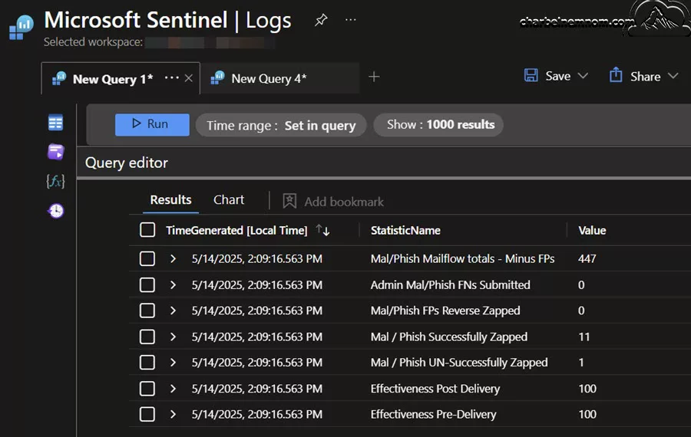This screenshot has width=691, height=437.
Task: Open the Functions fx icon in sidebar
Action: click(x=55, y=181)
